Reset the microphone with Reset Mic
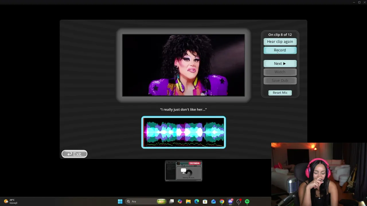The image size is (367, 206). click(x=280, y=93)
